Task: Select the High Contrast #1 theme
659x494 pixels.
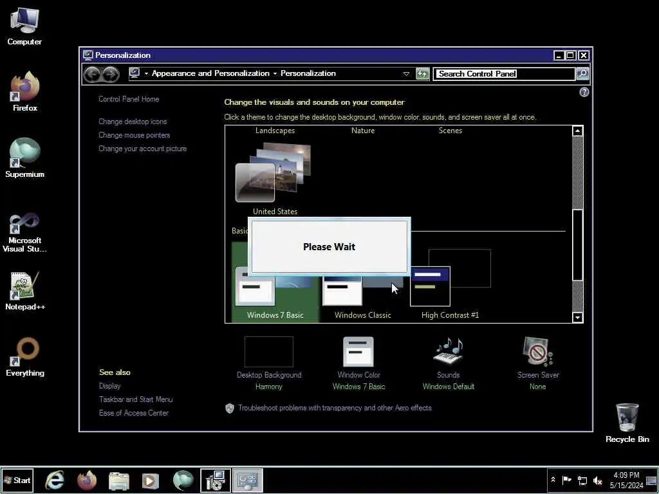Action: click(x=450, y=284)
